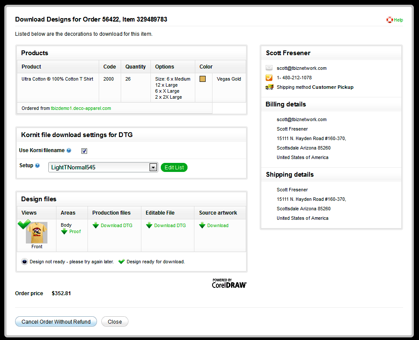Click the Use Korni filename help icon
419x340 pixels.
[x=69, y=151]
